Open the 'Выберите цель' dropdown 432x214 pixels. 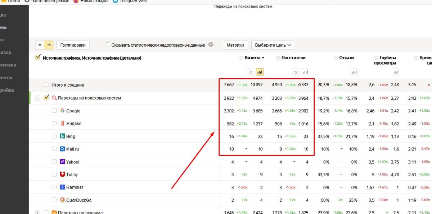click(x=273, y=45)
